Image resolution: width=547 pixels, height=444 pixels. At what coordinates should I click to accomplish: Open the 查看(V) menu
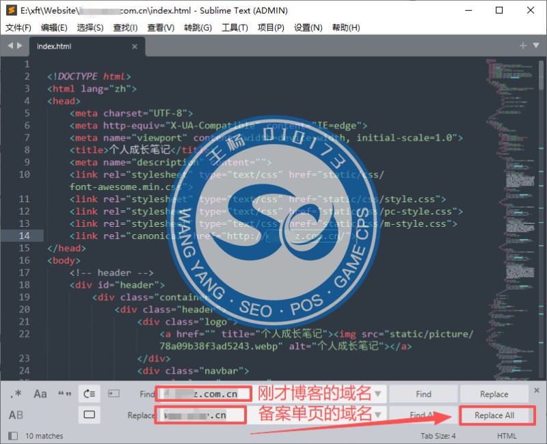point(161,27)
